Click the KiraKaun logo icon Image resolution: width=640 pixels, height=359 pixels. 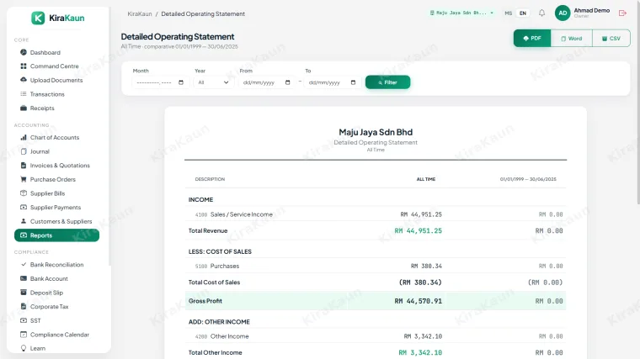click(38, 18)
